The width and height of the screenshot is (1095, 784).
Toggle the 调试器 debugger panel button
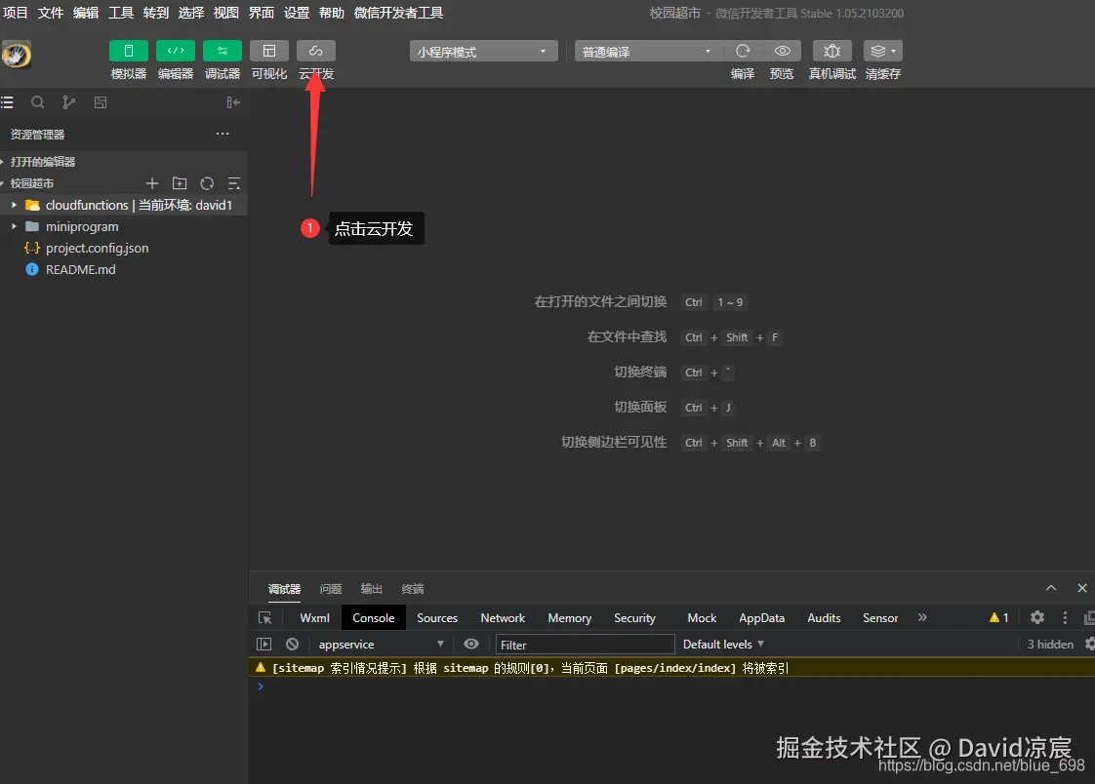pos(222,50)
